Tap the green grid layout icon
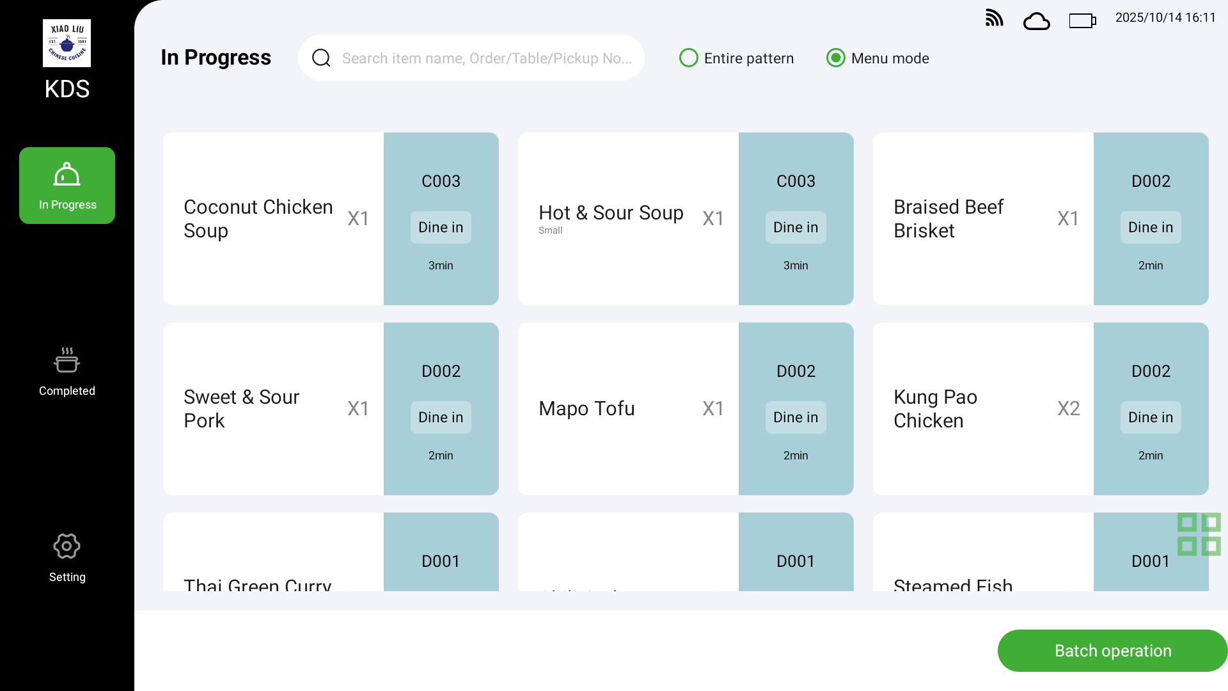Viewport: 1228px width, 691px height. (1199, 534)
